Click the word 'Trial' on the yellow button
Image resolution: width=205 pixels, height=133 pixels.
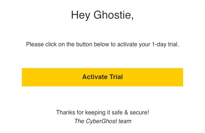pos(116,77)
